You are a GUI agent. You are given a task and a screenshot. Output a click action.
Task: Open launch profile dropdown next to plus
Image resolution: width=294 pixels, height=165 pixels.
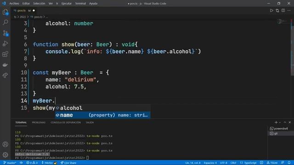(280, 122)
